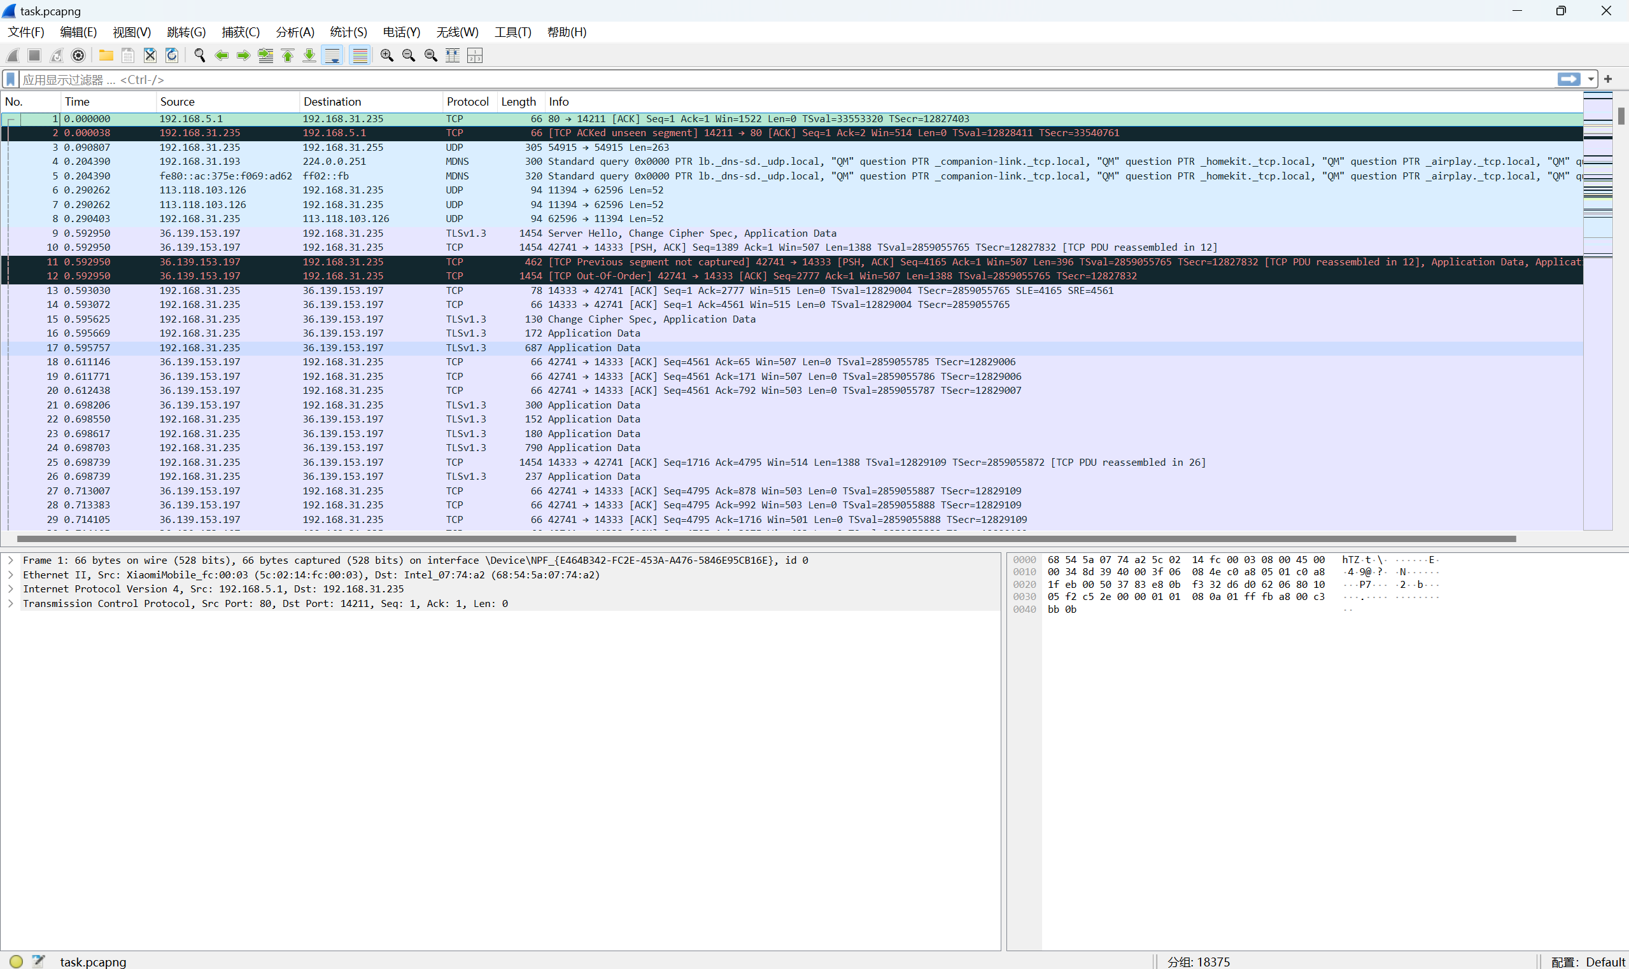The height and width of the screenshot is (969, 1629).
Task: Open the 电话(Y) menu
Action: pos(402,32)
